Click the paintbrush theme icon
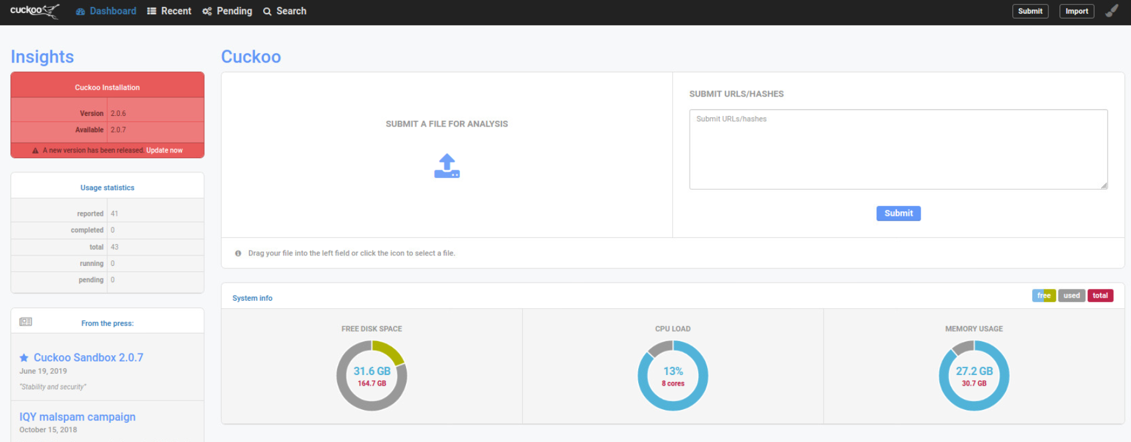The height and width of the screenshot is (442, 1131). pos(1112,11)
